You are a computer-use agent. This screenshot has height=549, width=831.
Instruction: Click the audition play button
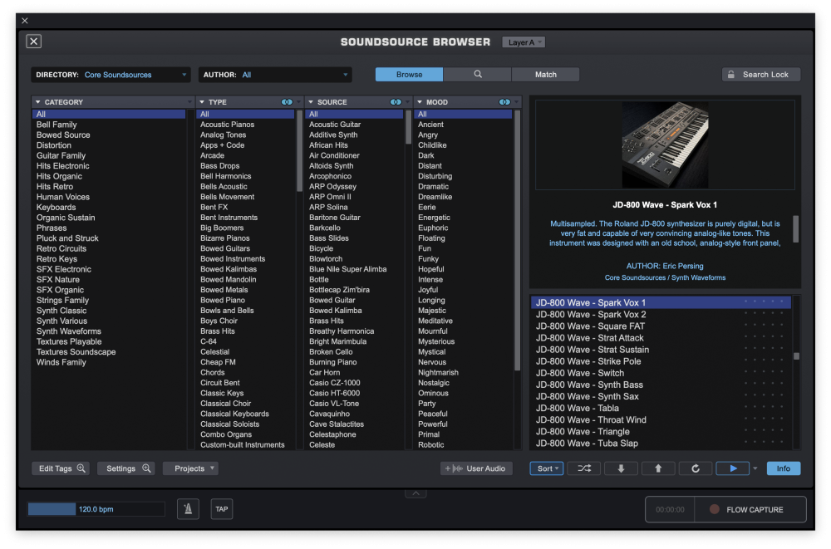(x=733, y=468)
